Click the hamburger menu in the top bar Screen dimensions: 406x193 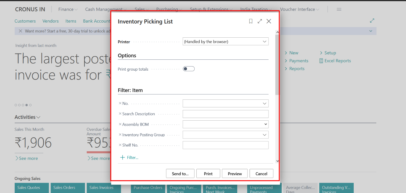pos(339,9)
